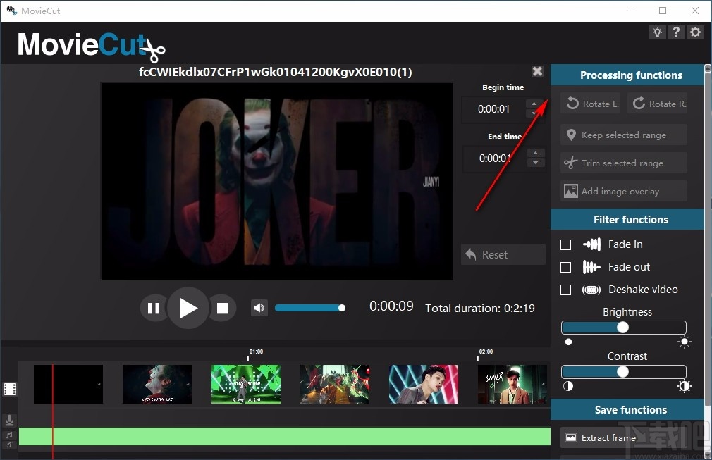This screenshot has height=460, width=712.
Task: Enable the Fade in effect
Action: pyautogui.click(x=566, y=244)
